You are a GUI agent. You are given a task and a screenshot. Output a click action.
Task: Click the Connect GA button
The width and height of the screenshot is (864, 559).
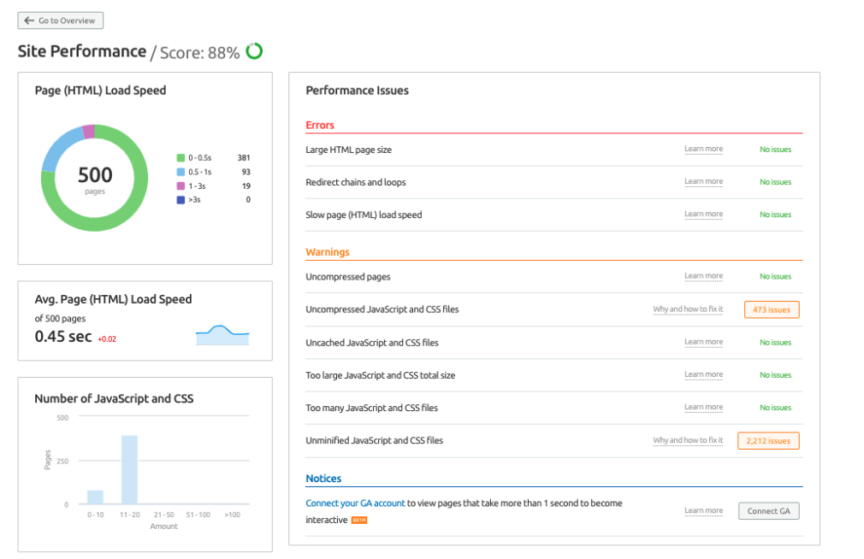768,511
